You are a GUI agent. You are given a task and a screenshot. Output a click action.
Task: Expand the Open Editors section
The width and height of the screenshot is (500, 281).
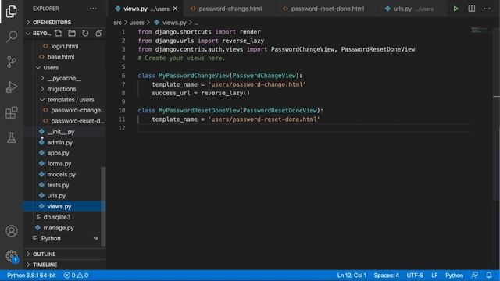point(64,23)
